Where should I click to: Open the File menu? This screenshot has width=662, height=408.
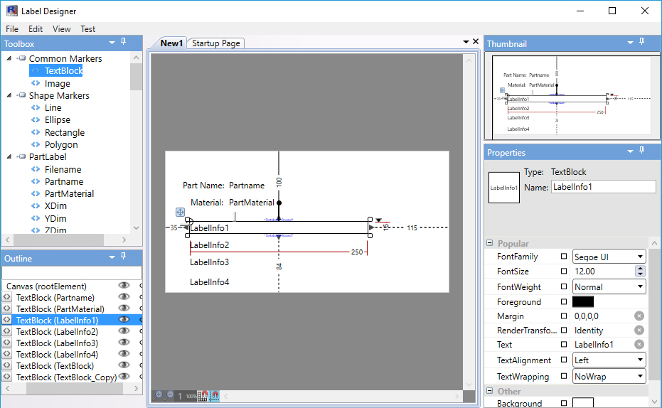pos(12,28)
